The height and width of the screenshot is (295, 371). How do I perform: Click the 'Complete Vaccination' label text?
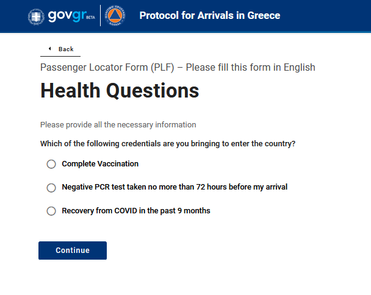tap(100, 164)
